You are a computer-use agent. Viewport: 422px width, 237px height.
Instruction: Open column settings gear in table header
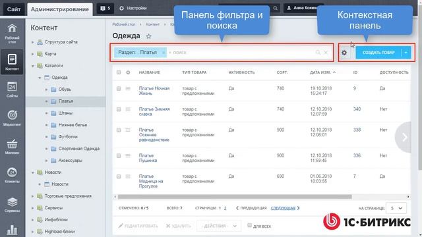[128, 72]
